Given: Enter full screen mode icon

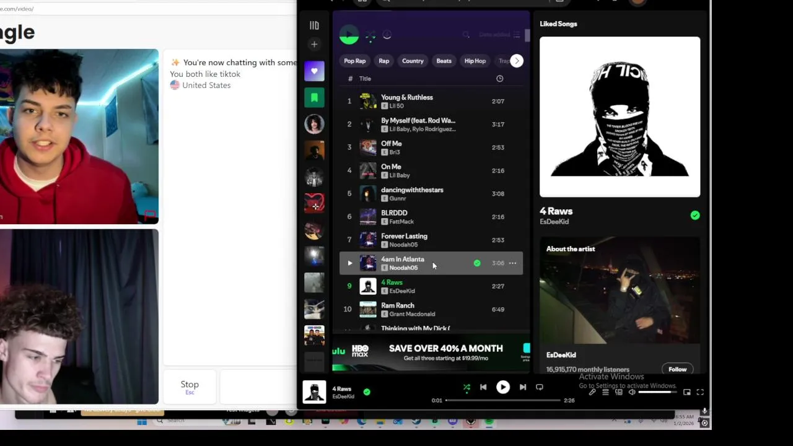Looking at the screenshot, I should 700,392.
